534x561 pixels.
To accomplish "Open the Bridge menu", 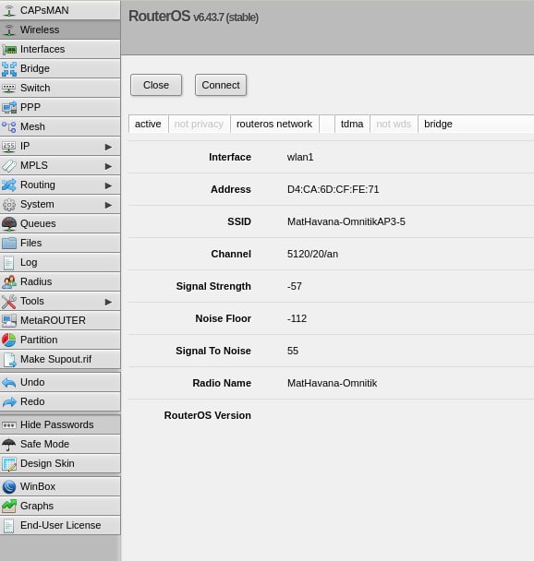I will 60,68.
